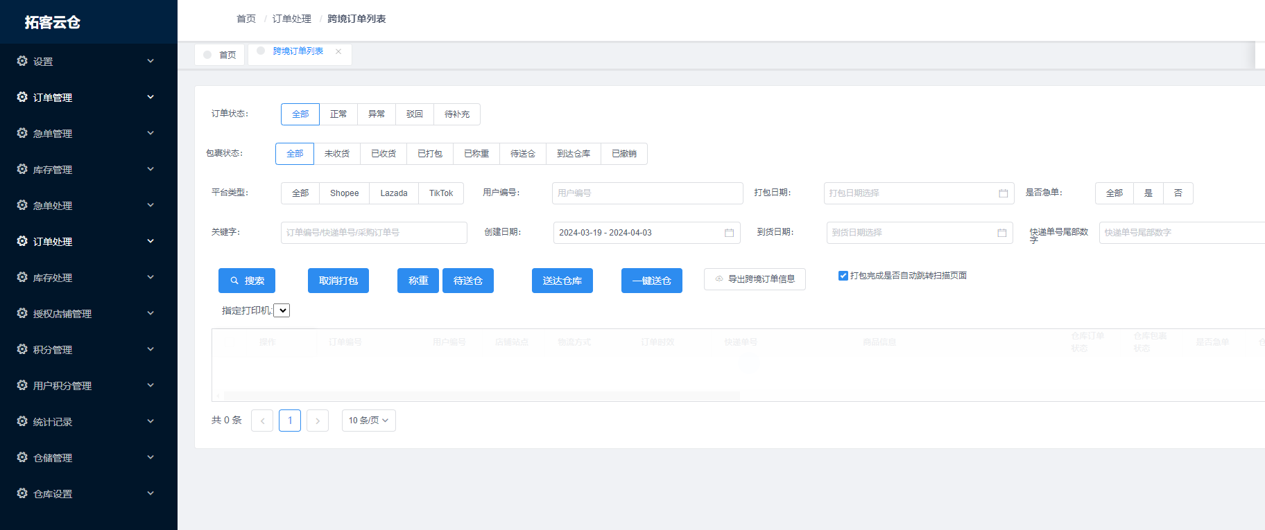Click the 待送仓 button
Screen dimensions: 1265x530
pyautogui.click(x=468, y=281)
